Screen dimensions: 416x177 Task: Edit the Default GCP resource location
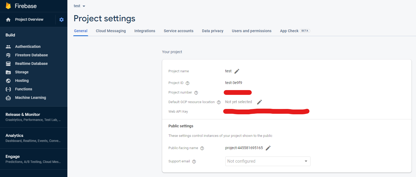coord(259,102)
